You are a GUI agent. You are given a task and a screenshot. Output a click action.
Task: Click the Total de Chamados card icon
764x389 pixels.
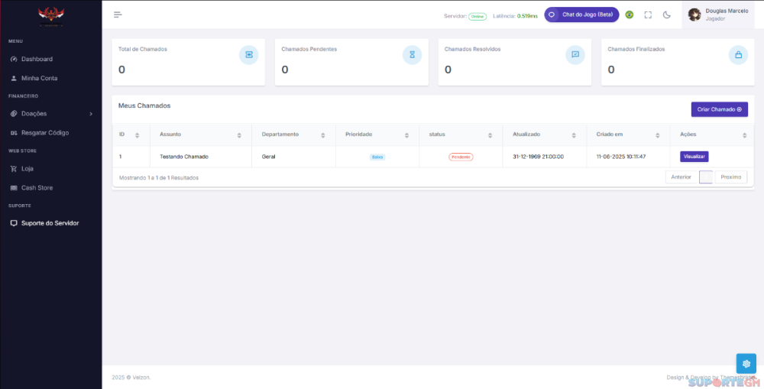point(248,55)
